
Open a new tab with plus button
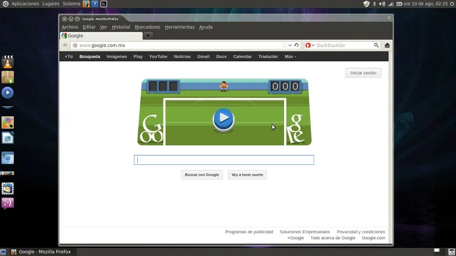click(x=148, y=36)
